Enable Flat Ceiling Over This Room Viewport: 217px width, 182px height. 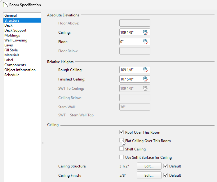(122, 141)
